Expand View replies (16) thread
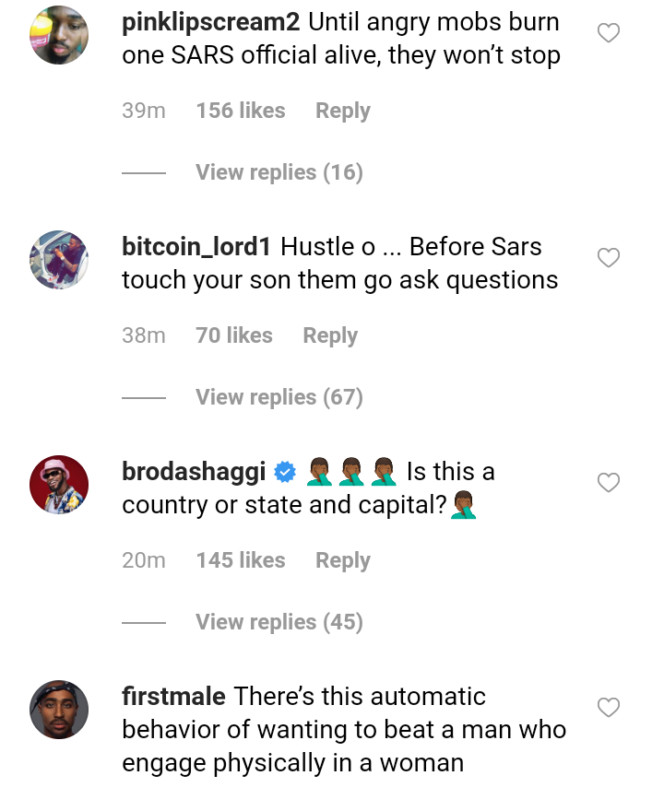Viewport: 664px width, 811px height. point(279,172)
